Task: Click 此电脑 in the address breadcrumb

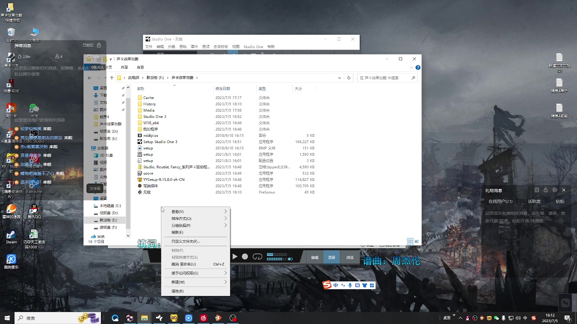Action: click(x=133, y=78)
